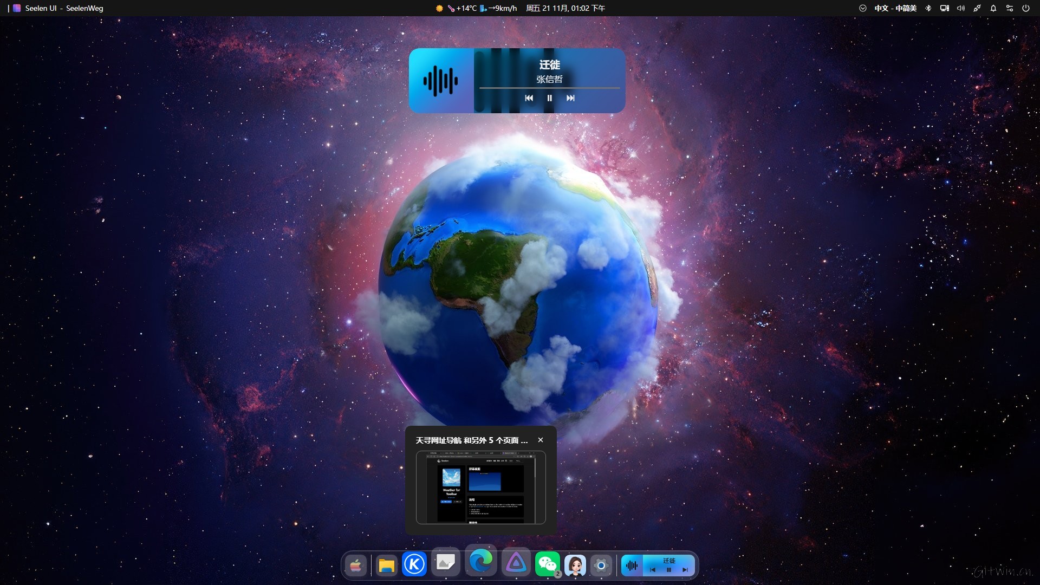Image resolution: width=1040 pixels, height=585 pixels.
Task: Click the date and time display
Action: 565,8
